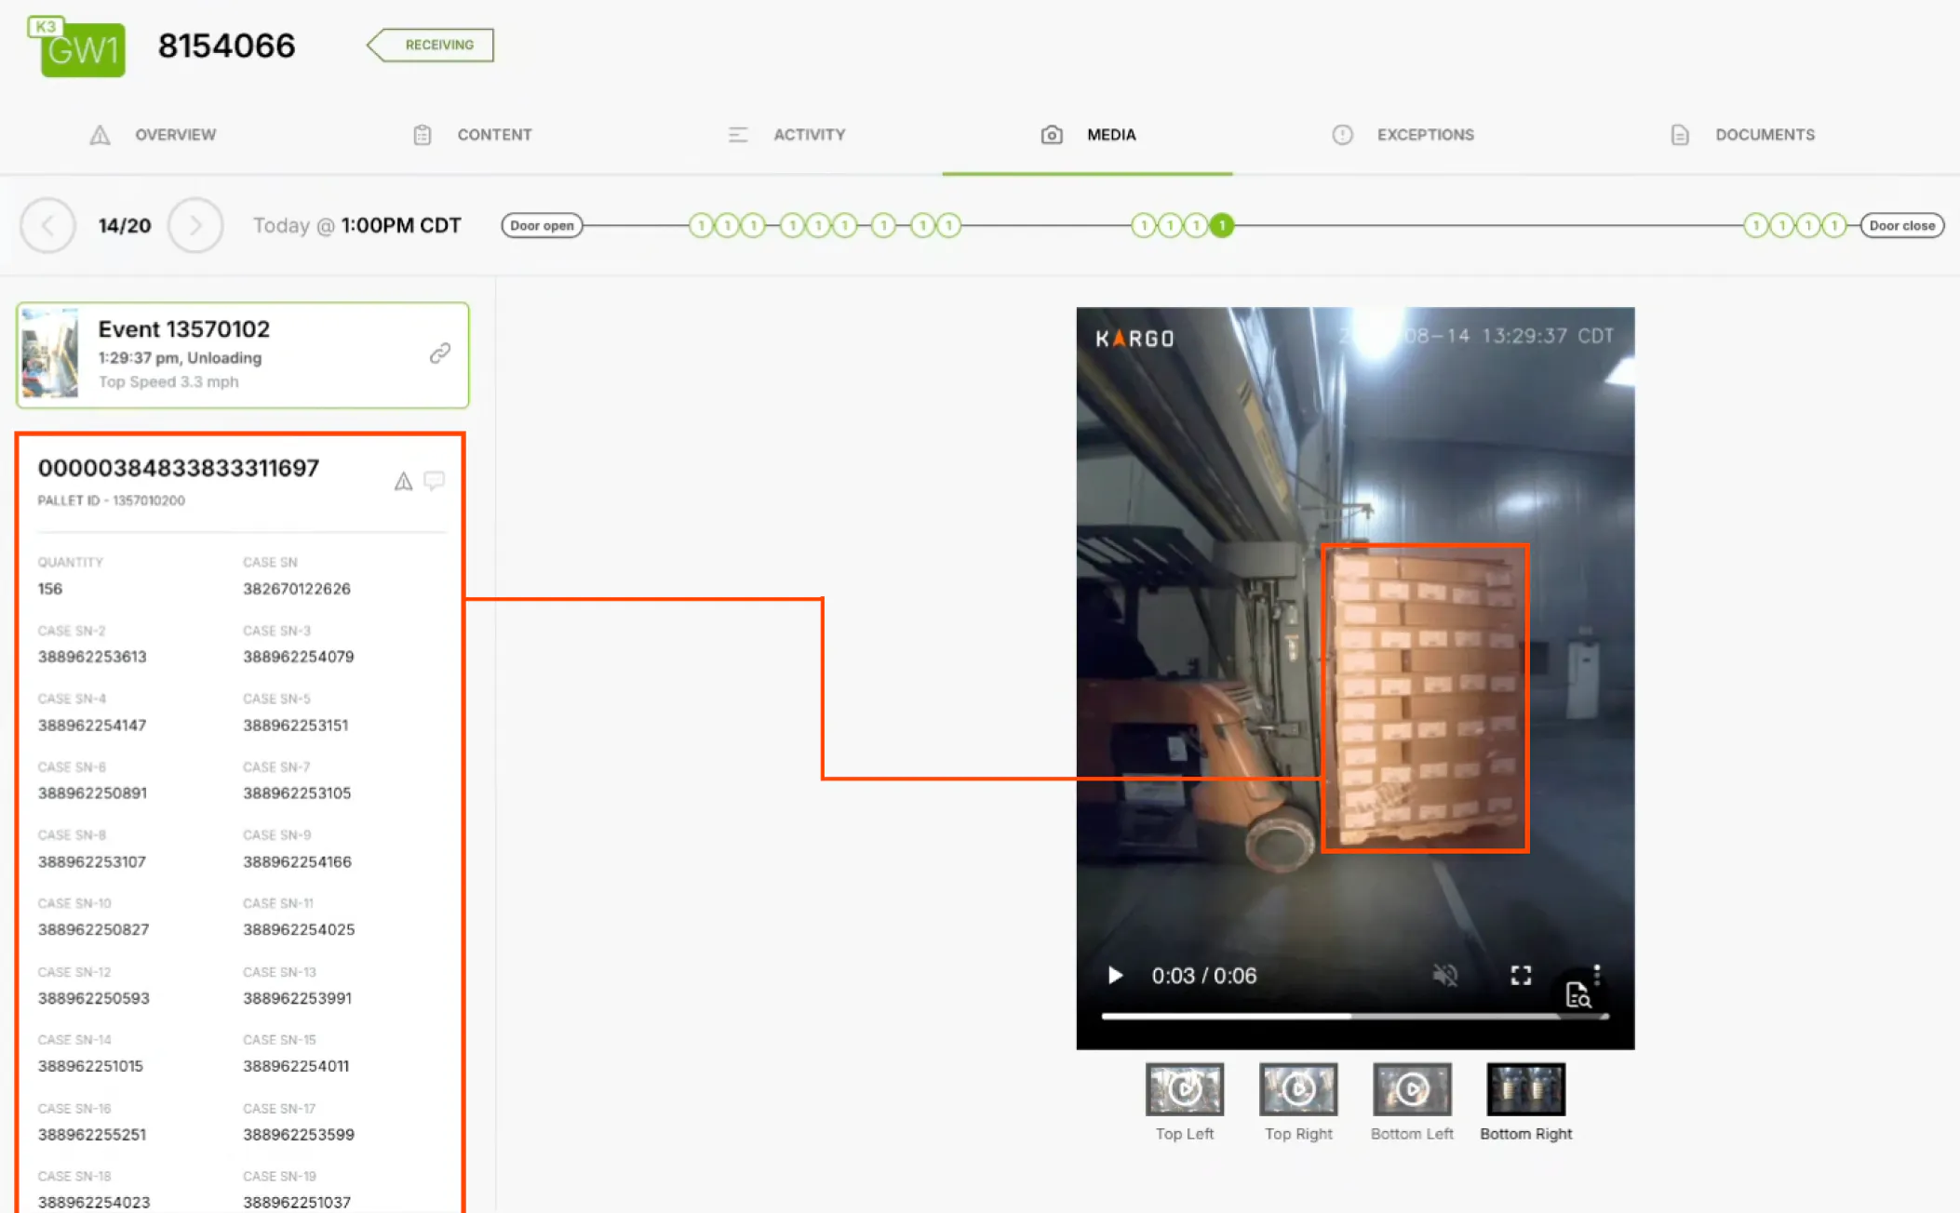
Task: Click the Media tab camera icon
Action: pos(1052,135)
